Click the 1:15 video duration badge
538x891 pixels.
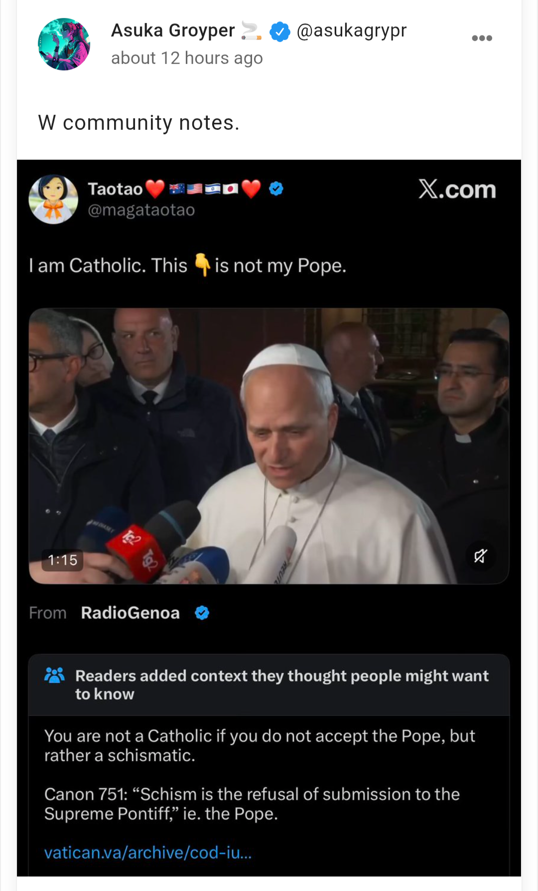click(63, 560)
